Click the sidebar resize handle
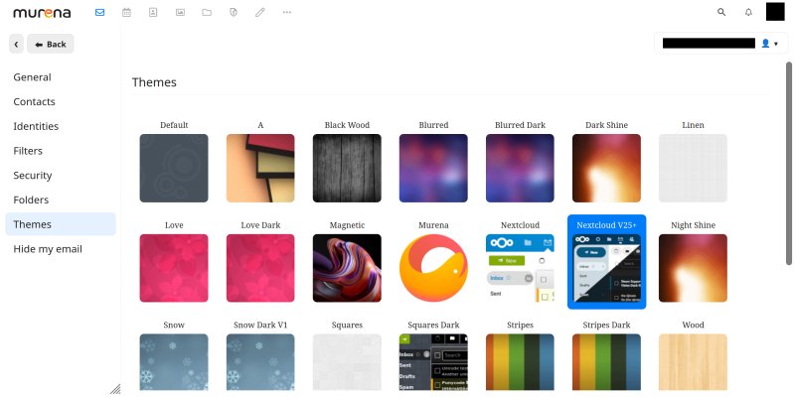 (x=115, y=388)
